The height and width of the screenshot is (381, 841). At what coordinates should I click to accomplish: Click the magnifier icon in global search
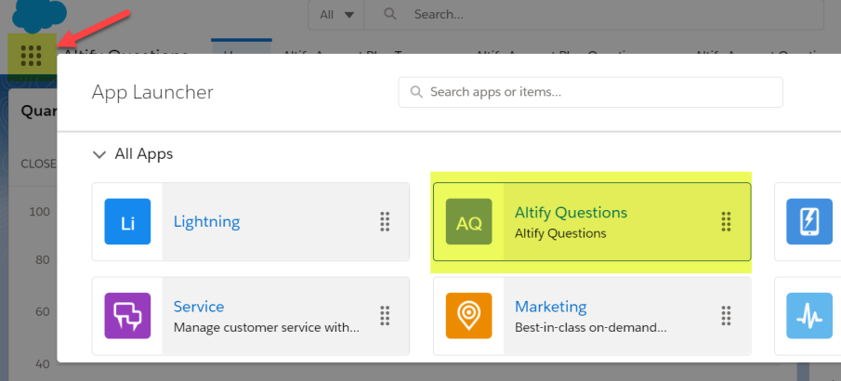point(390,14)
